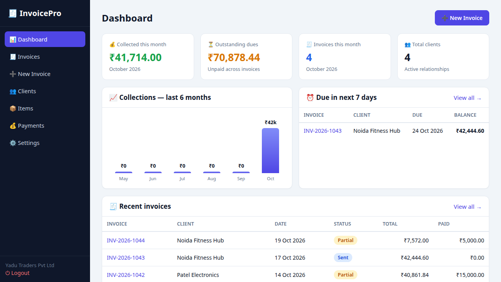Click the InvoicePro receipt logo icon
Screen dimensions: 501x282
pyautogui.click(x=13, y=13)
